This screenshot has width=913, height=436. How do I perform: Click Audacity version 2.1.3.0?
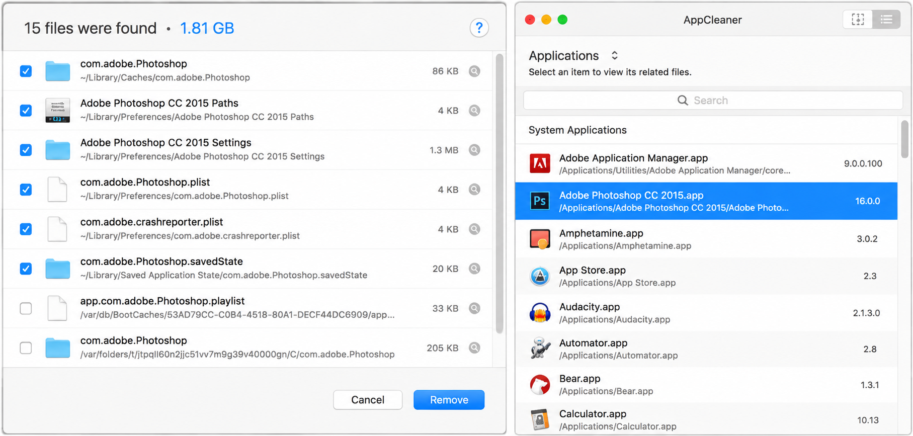pyautogui.click(x=866, y=313)
